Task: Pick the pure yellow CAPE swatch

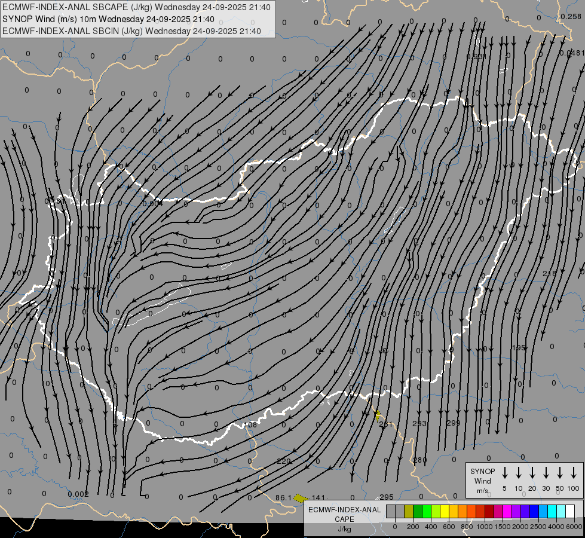Action: pyautogui.click(x=445, y=511)
